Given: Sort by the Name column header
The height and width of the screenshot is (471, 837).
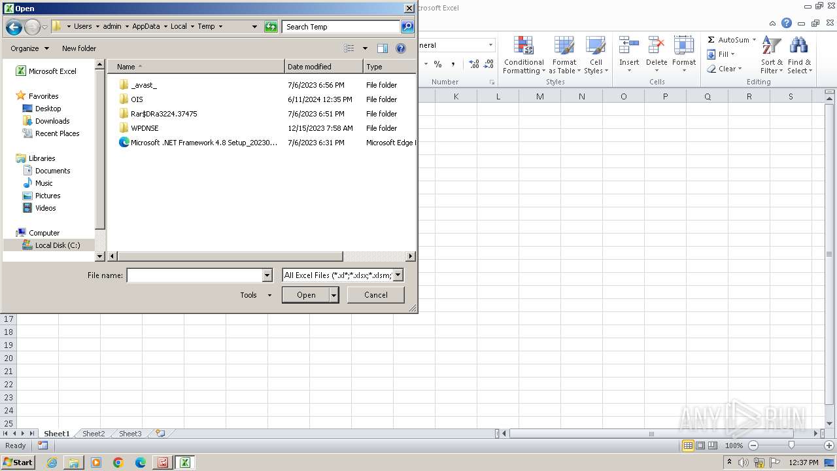Looking at the screenshot, I should tap(196, 67).
